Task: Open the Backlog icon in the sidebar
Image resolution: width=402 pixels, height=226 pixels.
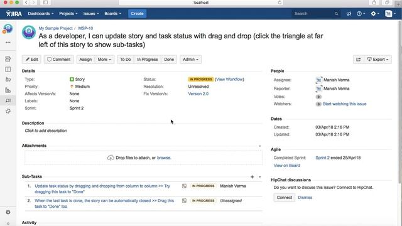Action: click(8, 59)
